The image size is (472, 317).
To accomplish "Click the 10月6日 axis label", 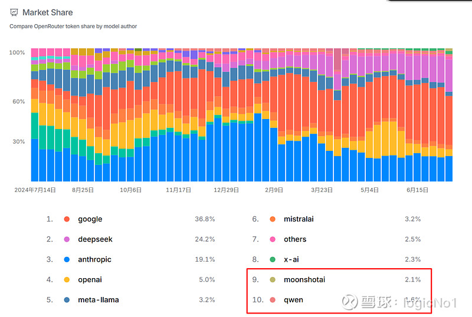I will click(130, 190).
